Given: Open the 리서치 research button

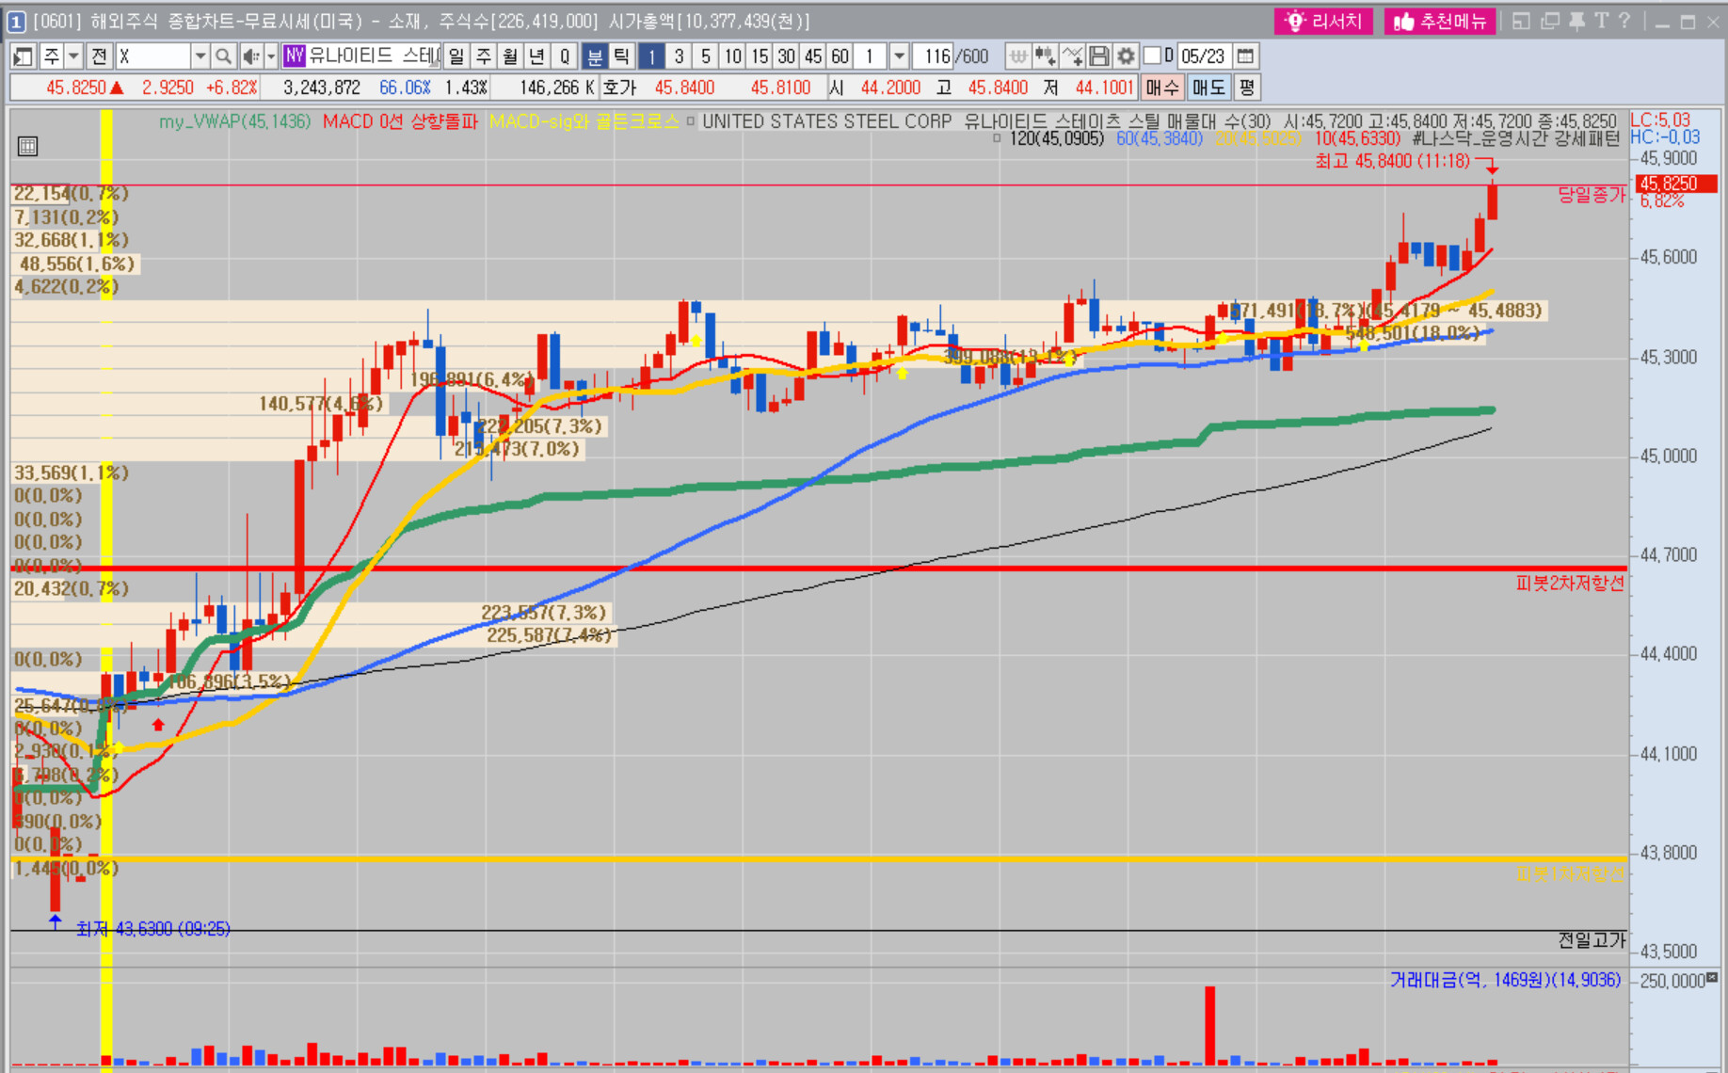Looking at the screenshot, I should [x=1323, y=22].
